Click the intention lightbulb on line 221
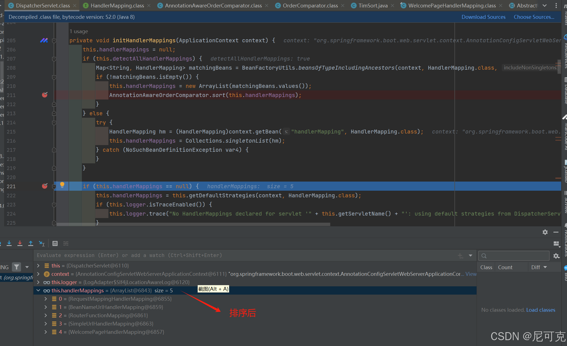Screen dimensions: 567x346 [x=62, y=185]
